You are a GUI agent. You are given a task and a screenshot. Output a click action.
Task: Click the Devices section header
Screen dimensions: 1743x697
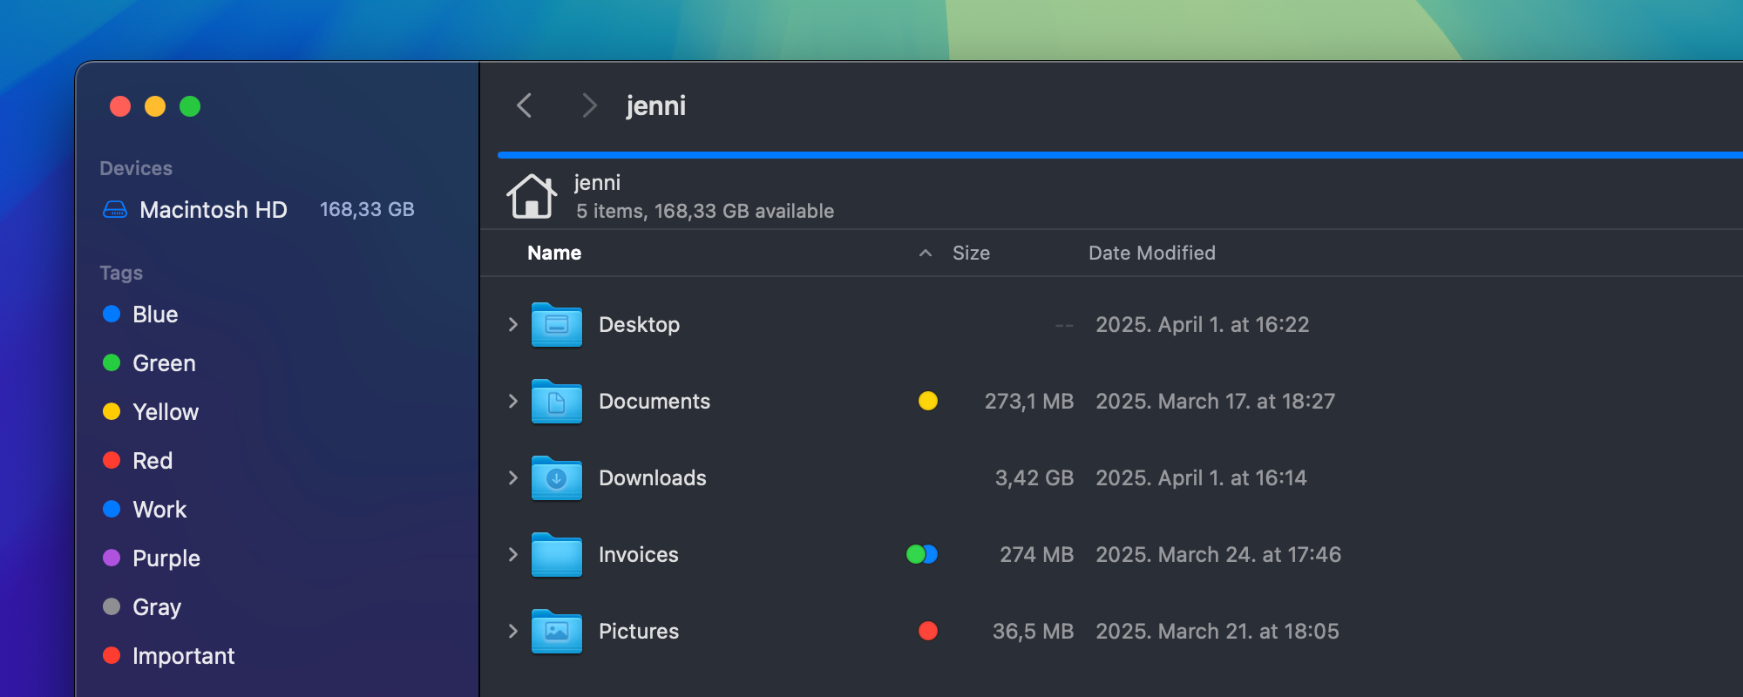click(136, 168)
